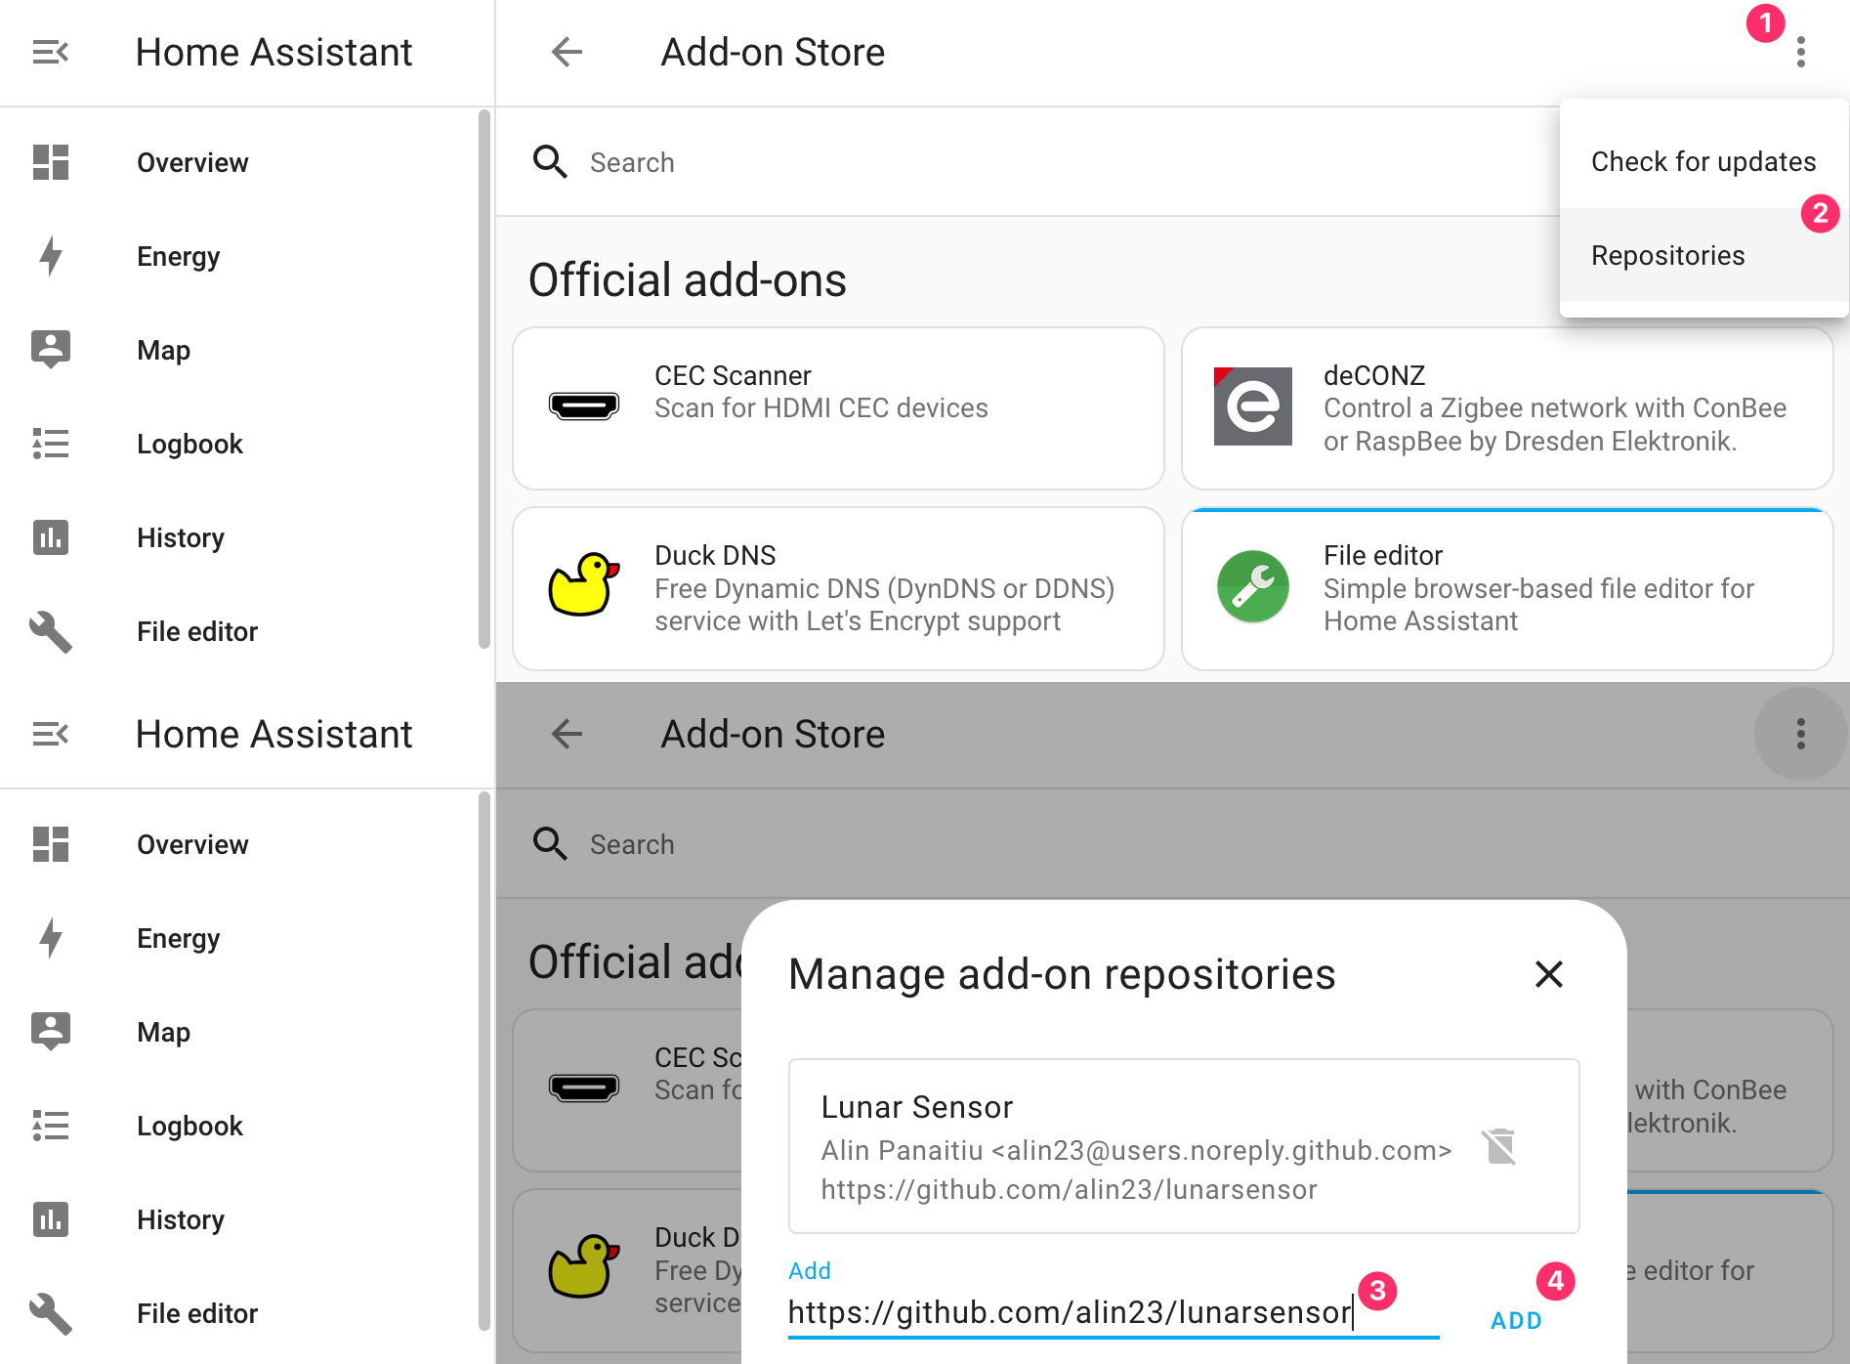Click Add-on Store title in upper panel
The width and height of the screenshot is (1850, 1364).
coord(773,52)
